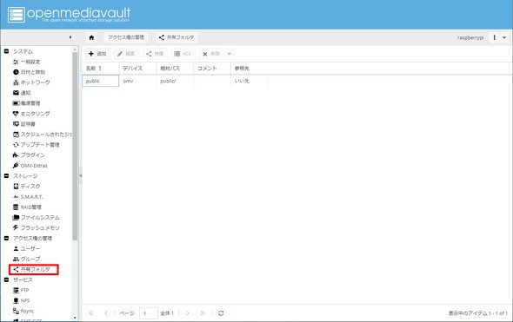Collapse the アクセス権の管理 tree section
The height and width of the screenshot is (322, 513).
tap(6, 238)
